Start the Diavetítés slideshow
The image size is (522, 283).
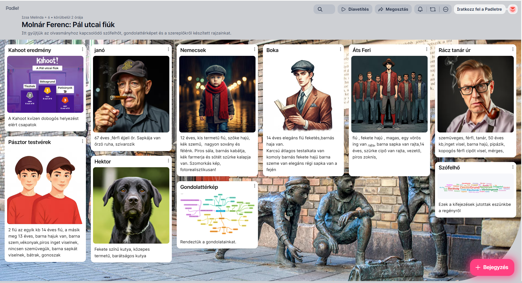(x=355, y=9)
